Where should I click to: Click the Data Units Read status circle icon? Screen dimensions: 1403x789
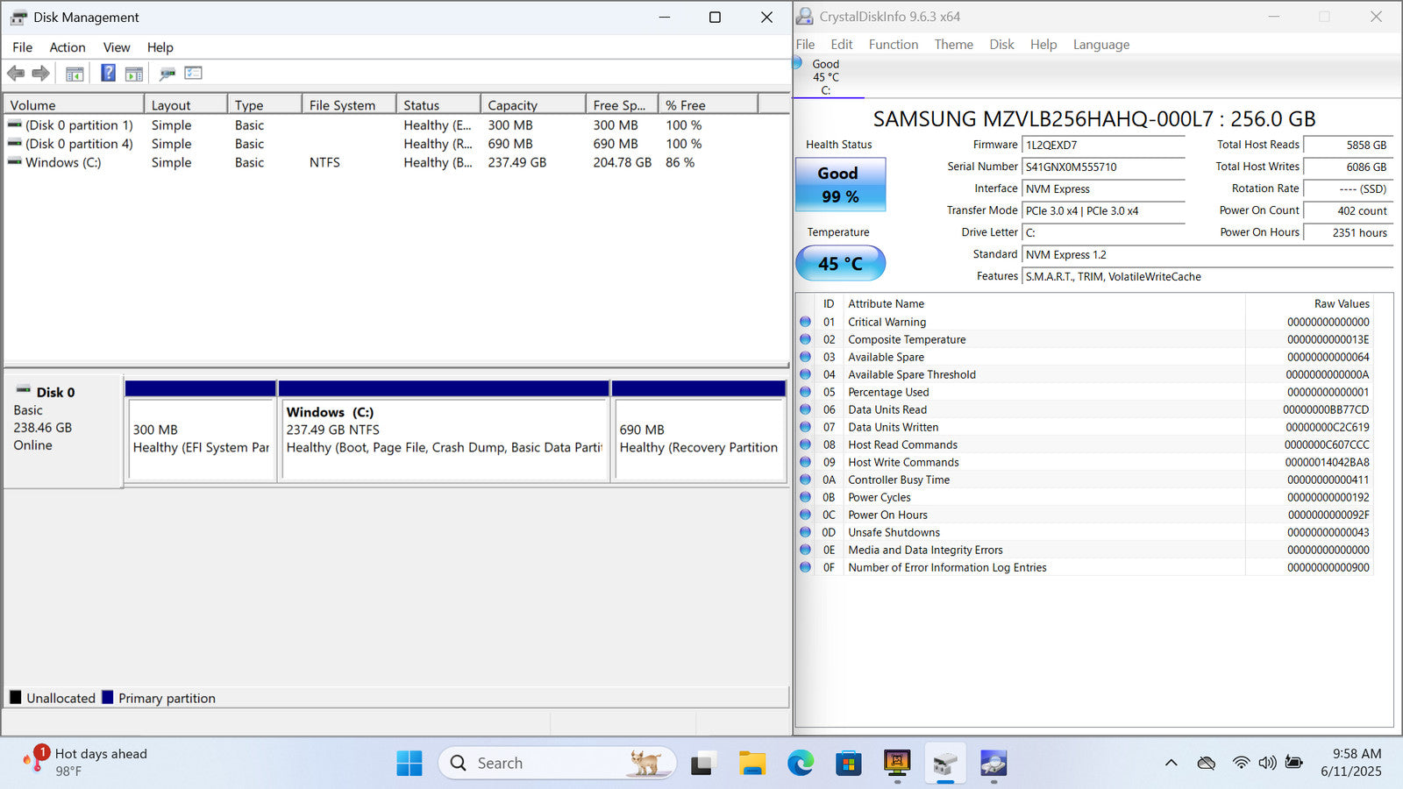805,409
